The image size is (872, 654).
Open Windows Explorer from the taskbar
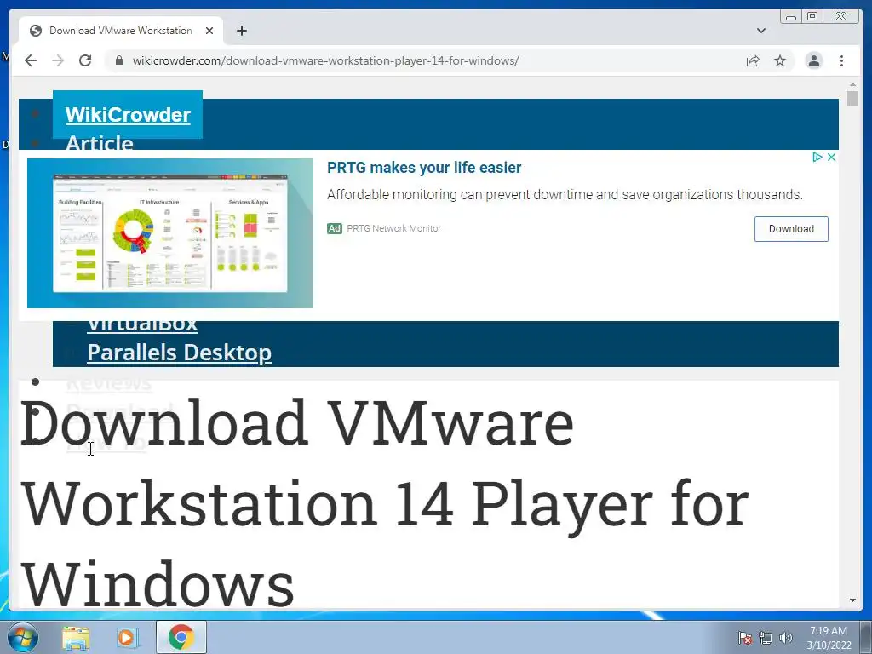76,637
